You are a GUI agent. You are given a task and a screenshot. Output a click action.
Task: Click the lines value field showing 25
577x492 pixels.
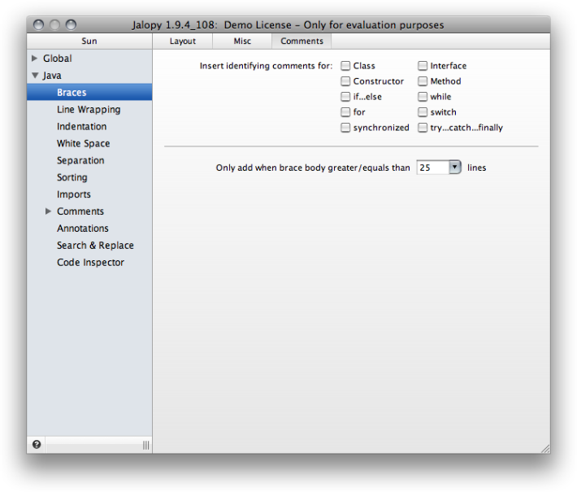[433, 168]
